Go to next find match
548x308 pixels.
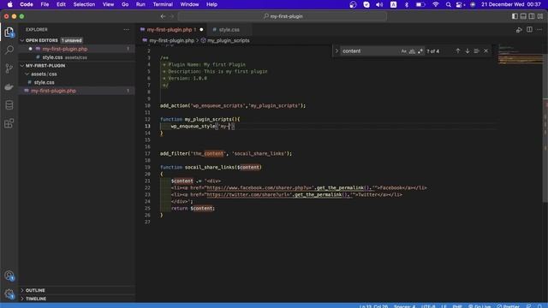tap(468, 51)
